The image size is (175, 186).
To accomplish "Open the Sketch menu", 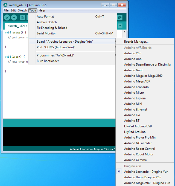I will [22, 10].
